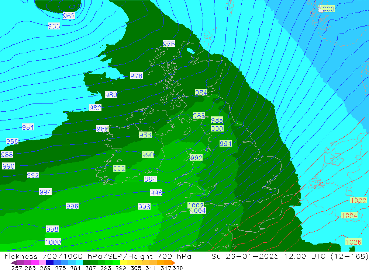Image resolution: width=369 pixels, height=270 pixels.
Task: Click the '(12+168)' forecast hour text
Action: click(x=349, y=256)
